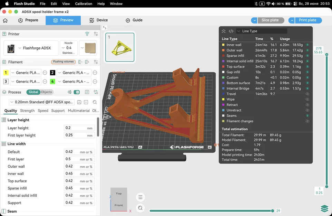Show Wipe lines visibility
The image size is (332, 216).
pyautogui.click(x=307, y=100)
